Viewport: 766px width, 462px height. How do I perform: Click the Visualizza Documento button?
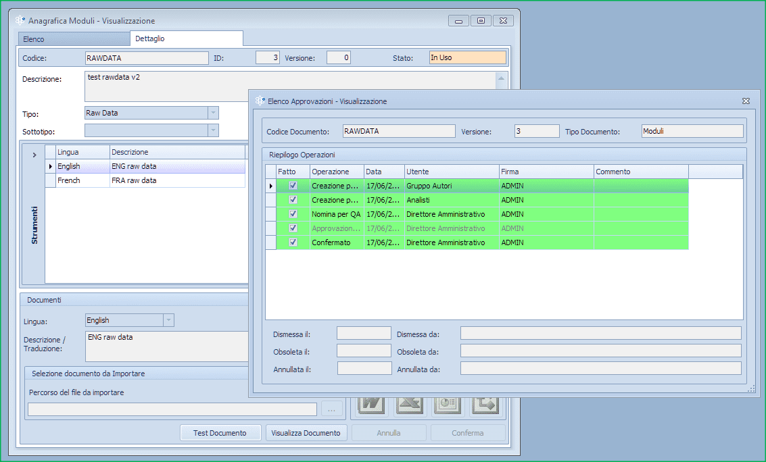click(x=306, y=433)
